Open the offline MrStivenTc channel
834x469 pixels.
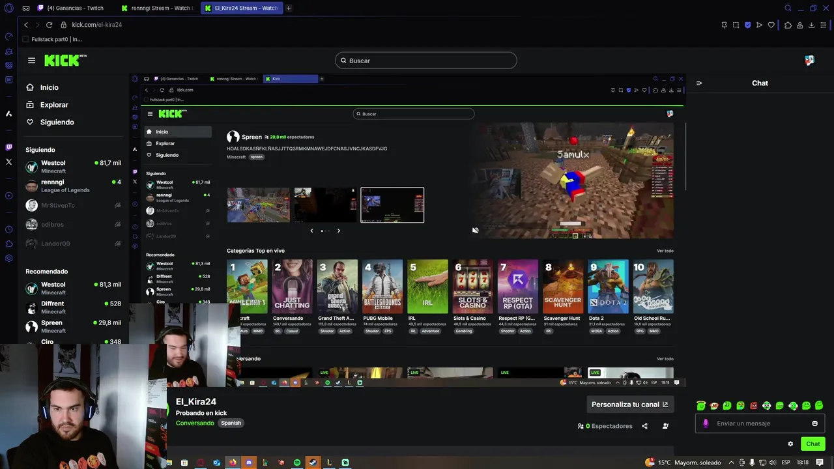[x=73, y=205]
